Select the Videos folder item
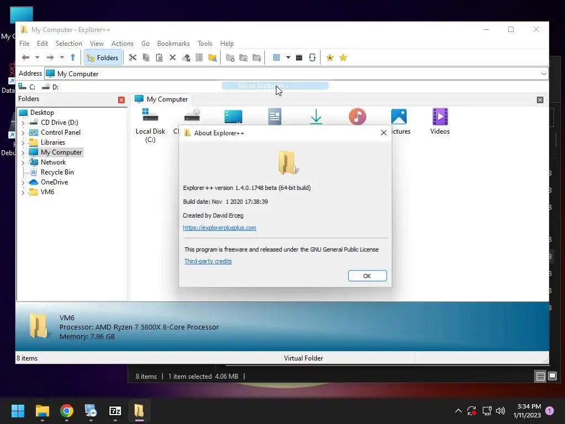The height and width of the screenshot is (424, 565). coord(440,122)
